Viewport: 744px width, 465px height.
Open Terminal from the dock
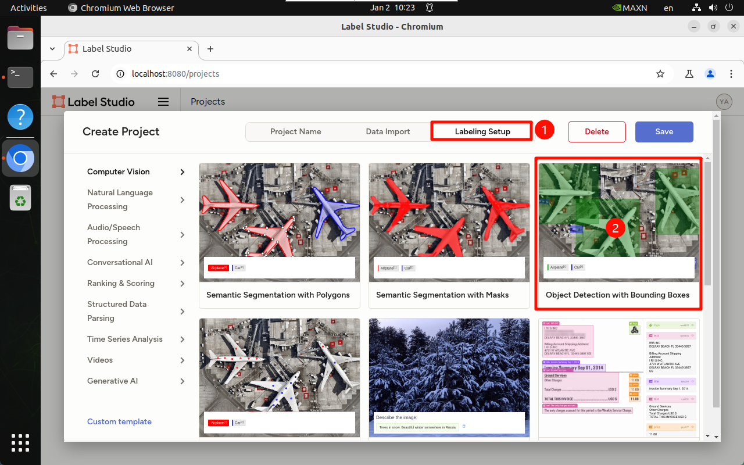click(x=20, y=77)
